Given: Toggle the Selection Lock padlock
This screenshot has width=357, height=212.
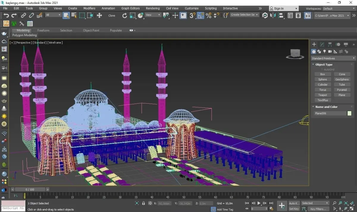Looking at the screenshot, I should coord(143,203).
